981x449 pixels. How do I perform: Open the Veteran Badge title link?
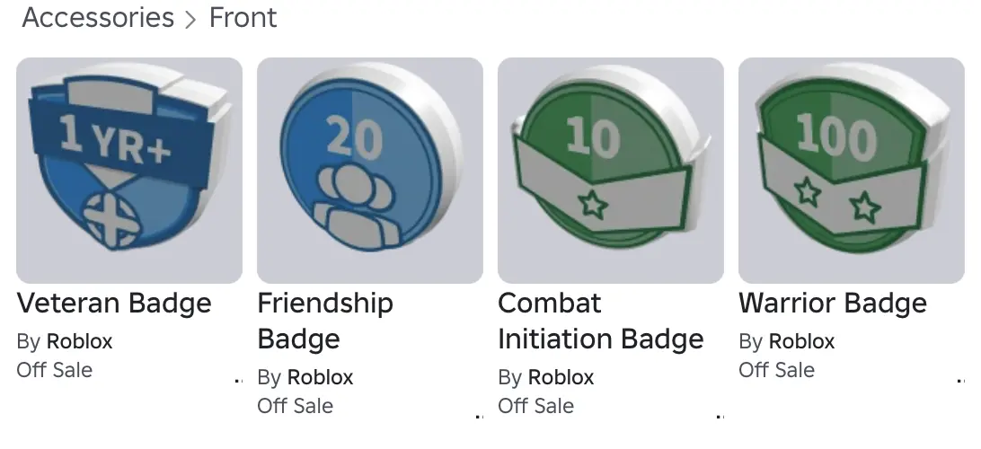(114, 304)
